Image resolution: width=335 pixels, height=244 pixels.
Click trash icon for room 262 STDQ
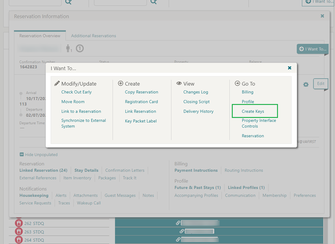pos(19,223)
